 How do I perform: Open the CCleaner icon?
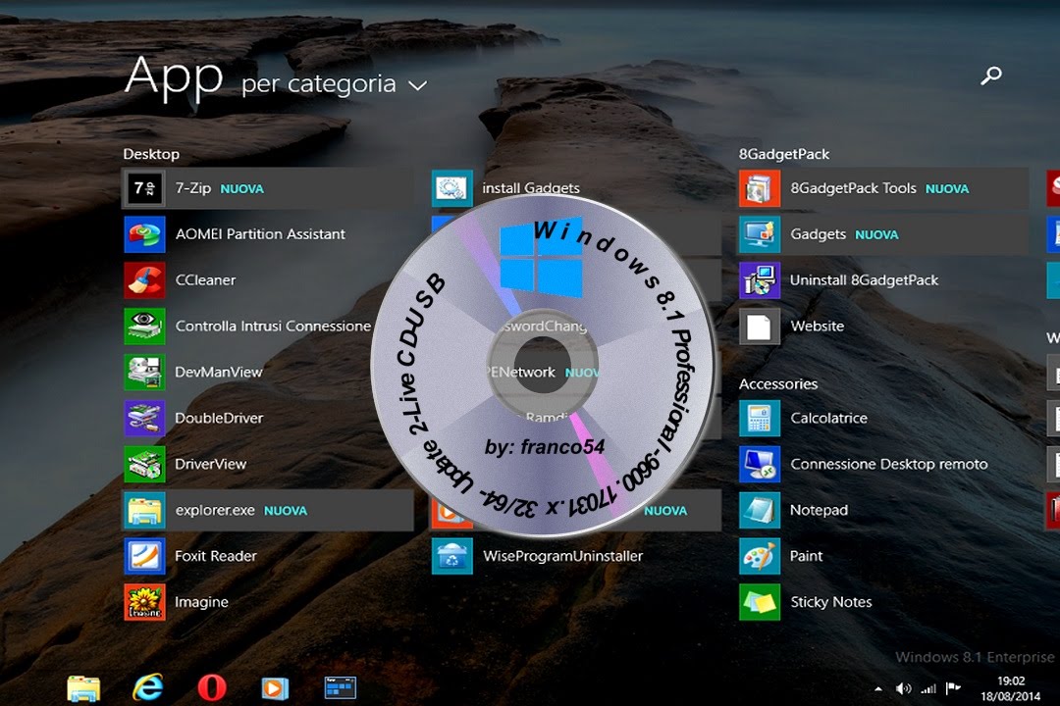144,279
